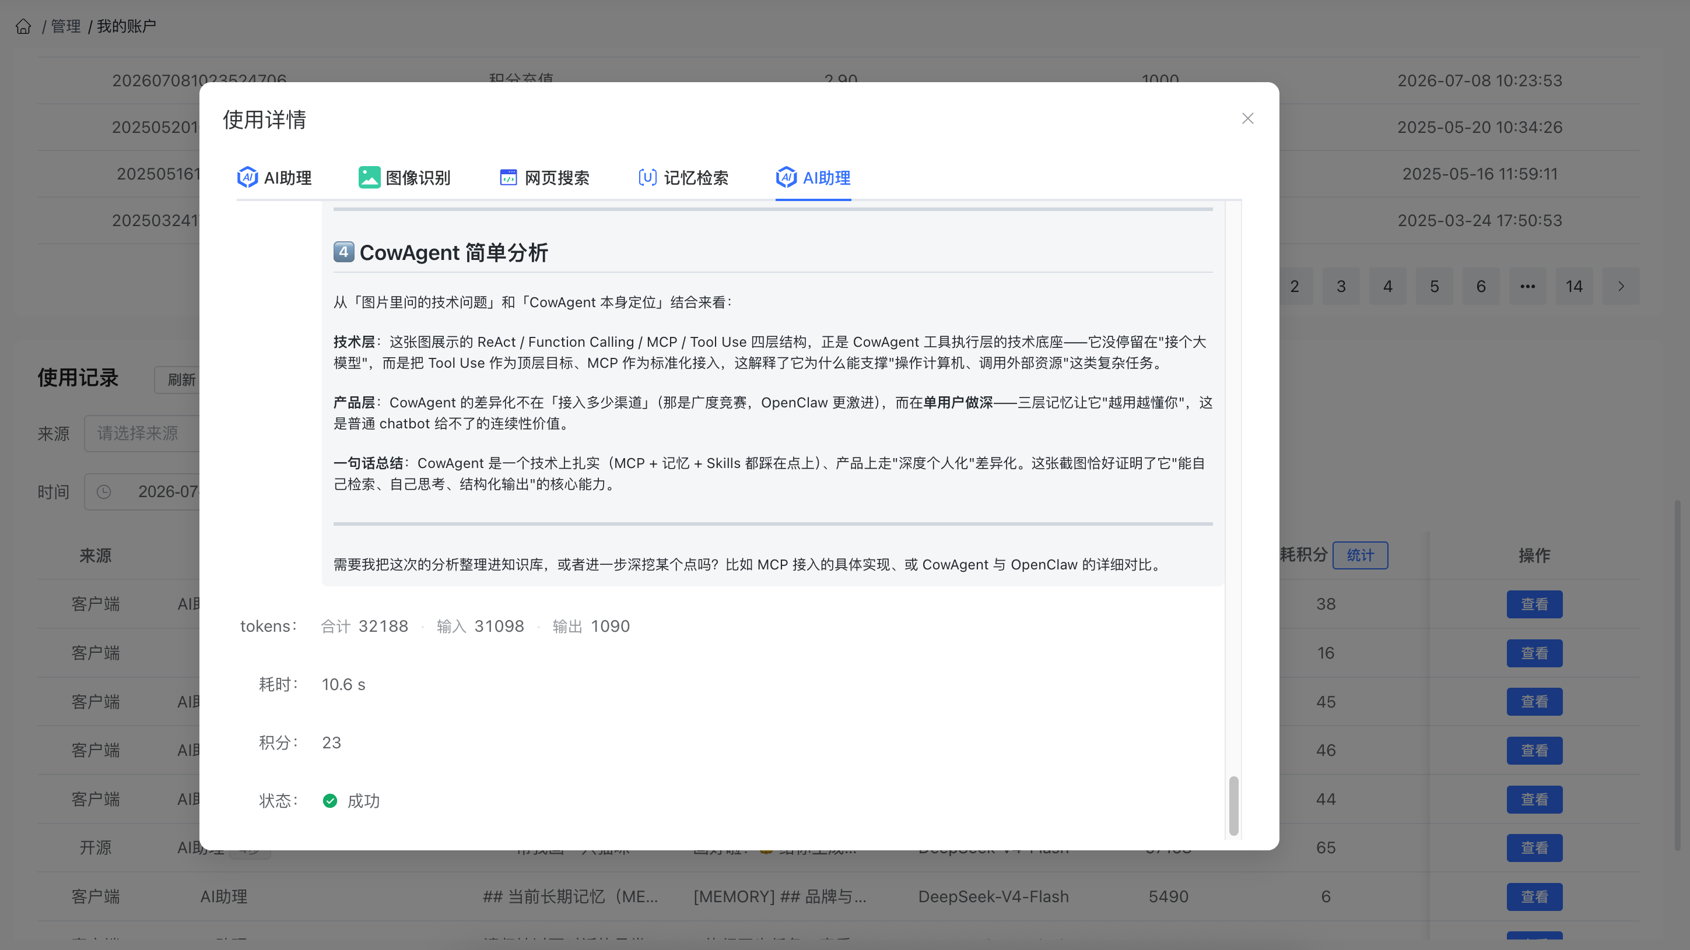Click 查看 for the row with 38 points
This screenshot has height=950, width=1690.
tap(1534, 604)
